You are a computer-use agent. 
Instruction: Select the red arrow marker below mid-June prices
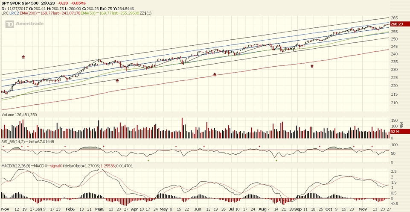coord(215,74)
